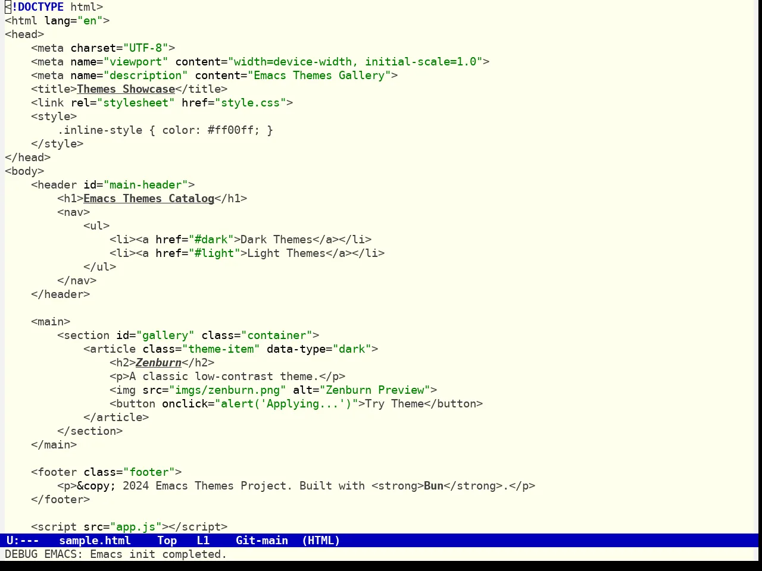Click the 'U:---' coding status in mode line

[23, 541]
